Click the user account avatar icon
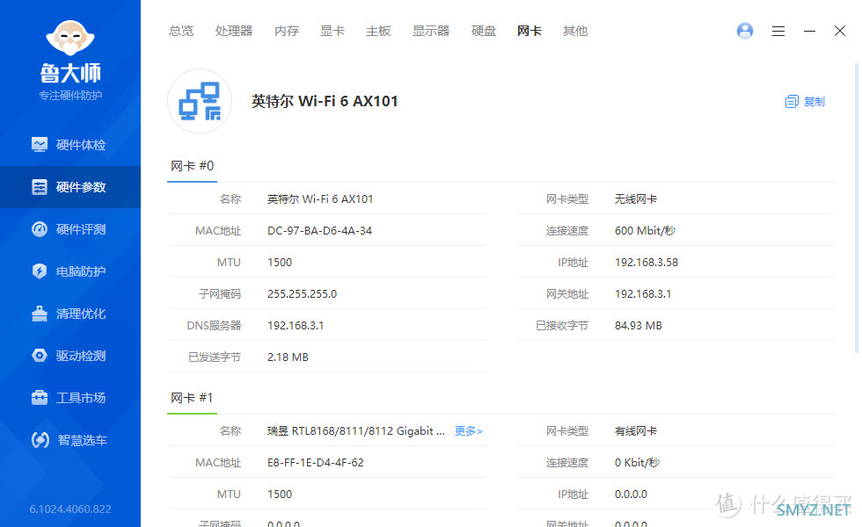This screenshot has height=527, width=862. tap(745, 31)
